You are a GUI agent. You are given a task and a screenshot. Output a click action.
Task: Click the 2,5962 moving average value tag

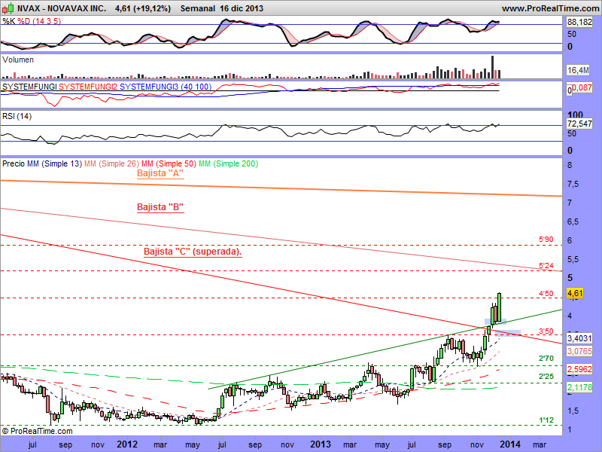(x=579, y=369)
